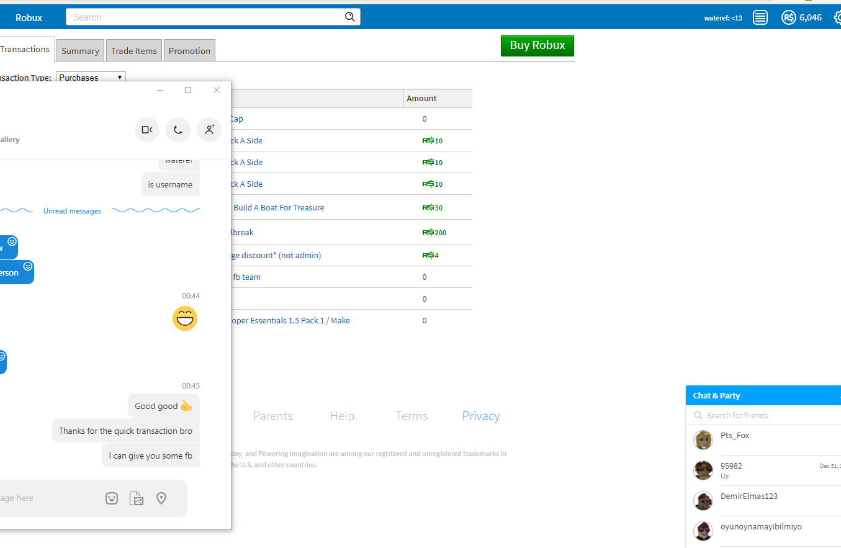Viewport: 841px width, 548px height.
Task: Open DemirElmas123 avatar in chat list
Action: click(703, 500)
